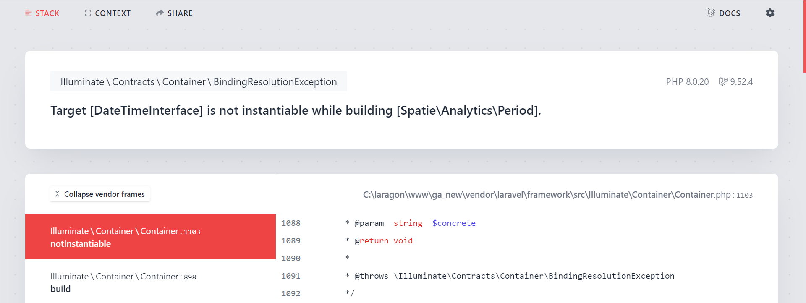806x303 pixels.
Task: Click the error message about DateTimeInterface
Action: [x=296, y=110]
